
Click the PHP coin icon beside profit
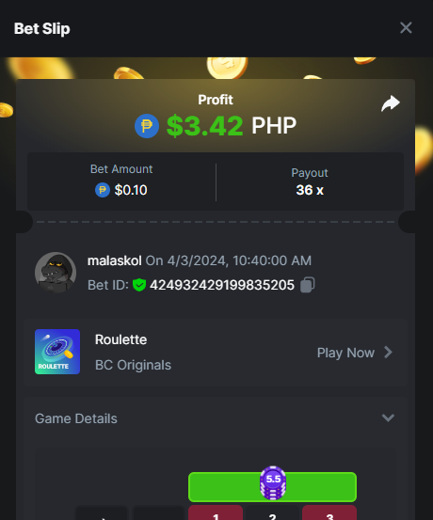point(147,126)
